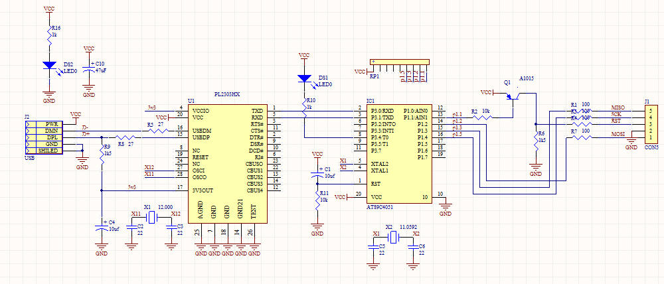Click the R2 10k resistor symbol
This screenshot has width=664, height=284.
tap(483, 117)
